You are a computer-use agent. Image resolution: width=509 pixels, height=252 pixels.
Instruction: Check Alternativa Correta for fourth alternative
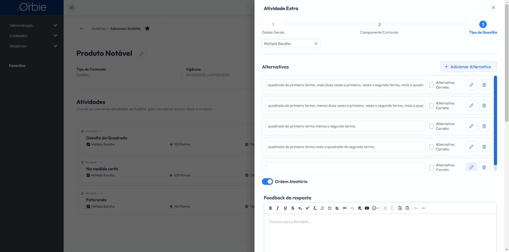click(x=431, y=147)
